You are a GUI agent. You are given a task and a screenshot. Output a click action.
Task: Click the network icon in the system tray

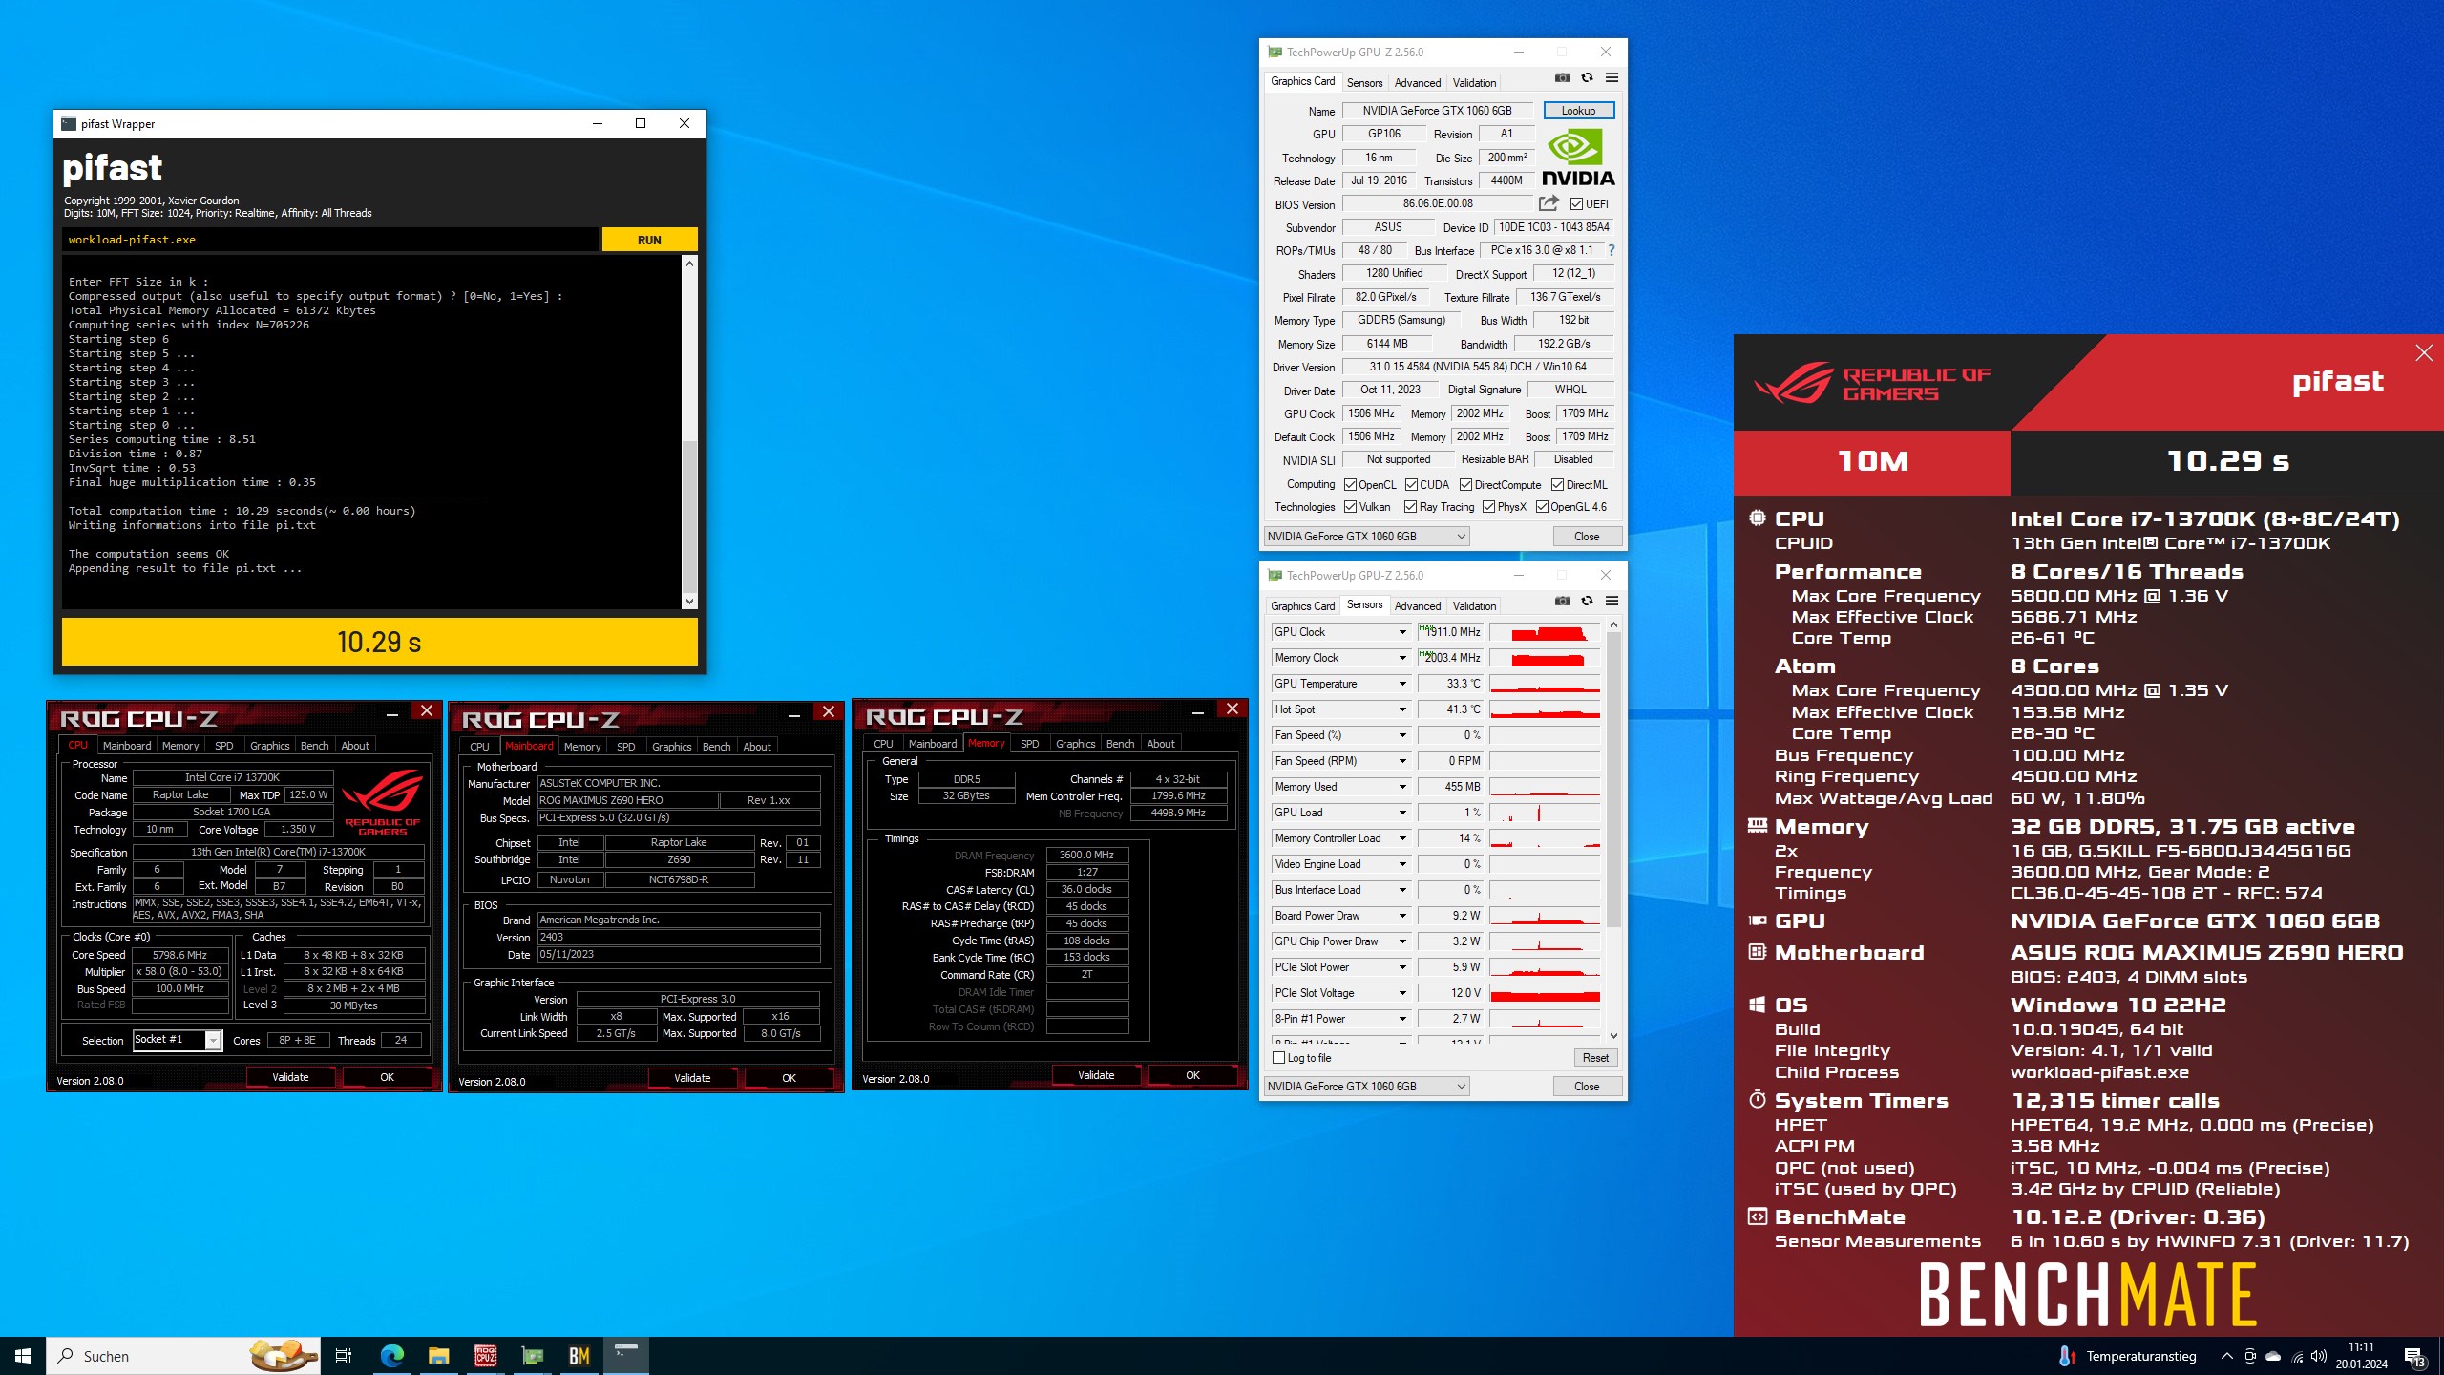pos(2297,1356)
